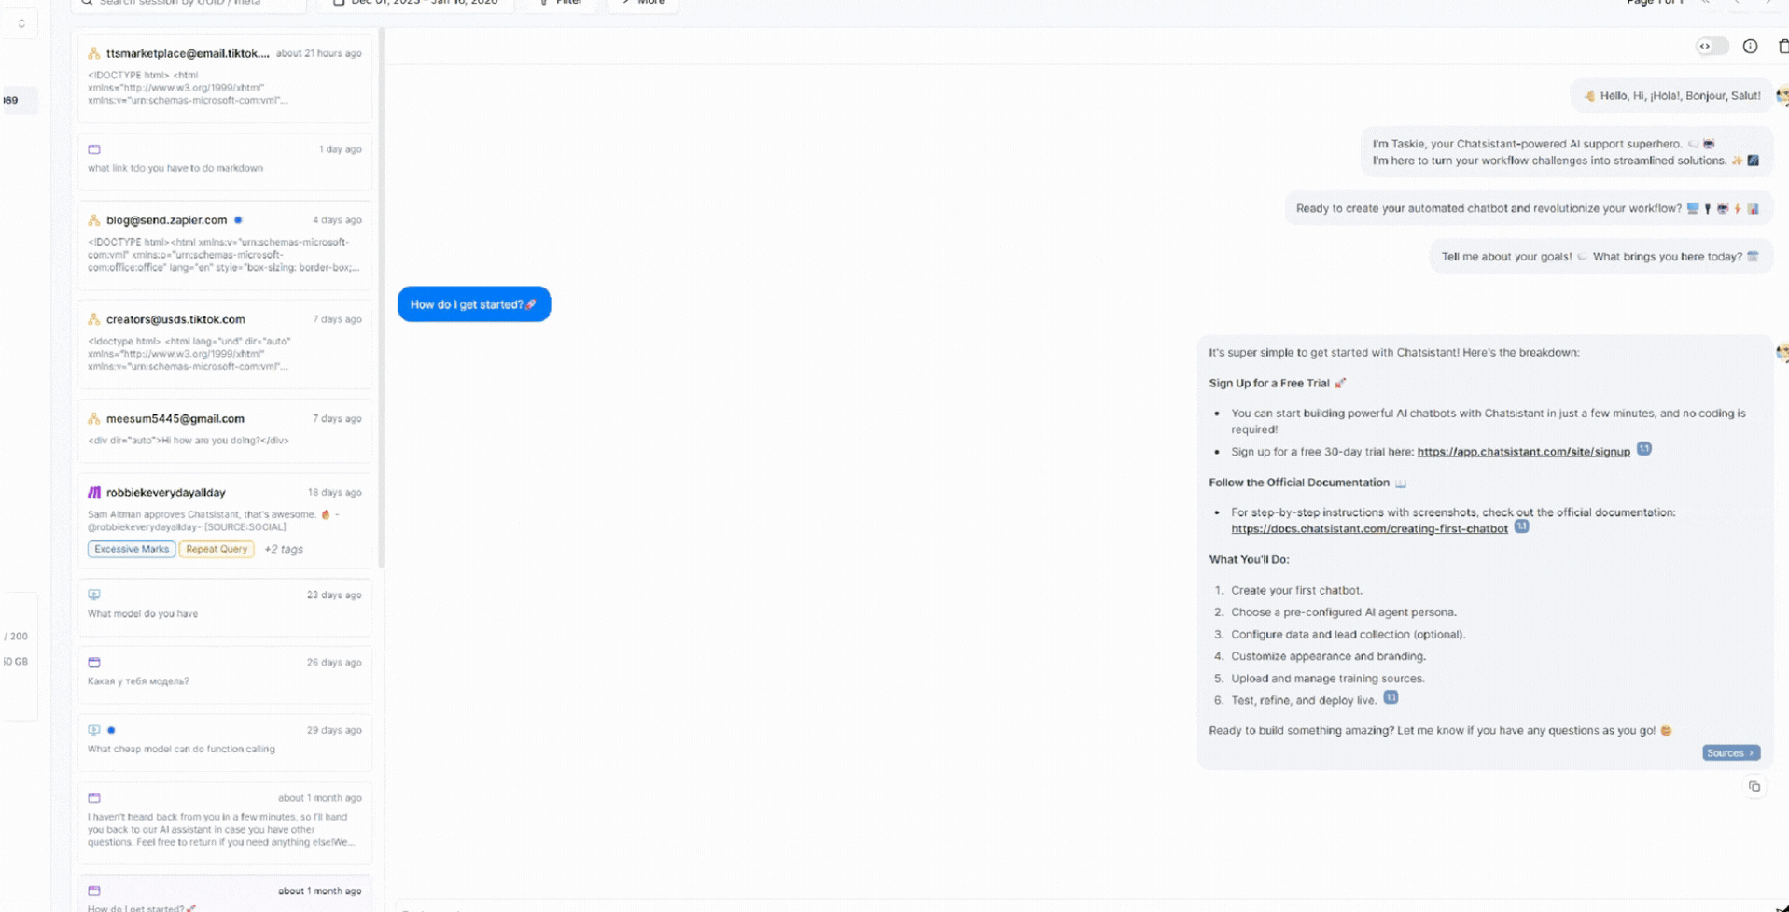Toggle the raw code view switch
Image resolution: width=1789 pixels, height=912 pixels.
(x=1712, y=46)
